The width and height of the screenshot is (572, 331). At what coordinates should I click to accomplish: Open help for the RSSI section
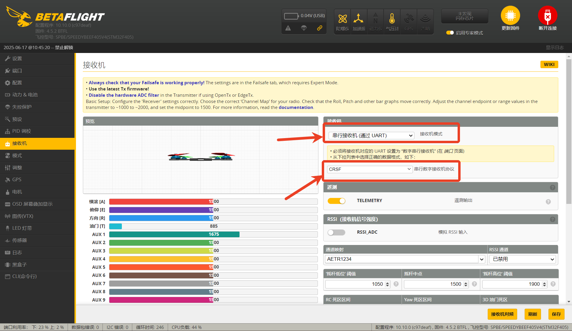click(x=552, y=219)
